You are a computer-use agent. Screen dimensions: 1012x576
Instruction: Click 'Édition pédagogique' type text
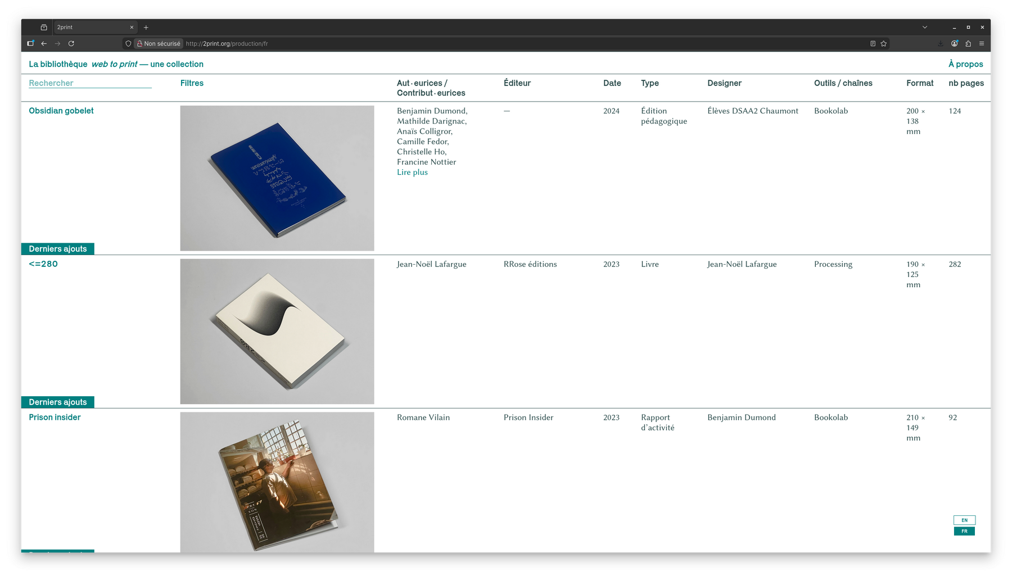[x=664, y=116]
